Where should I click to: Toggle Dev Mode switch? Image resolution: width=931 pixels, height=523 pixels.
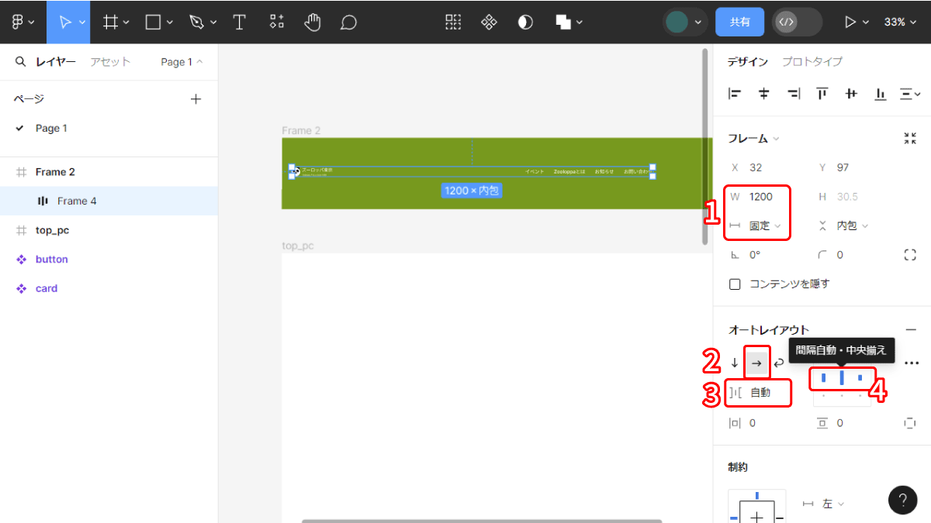coord(797,22)
